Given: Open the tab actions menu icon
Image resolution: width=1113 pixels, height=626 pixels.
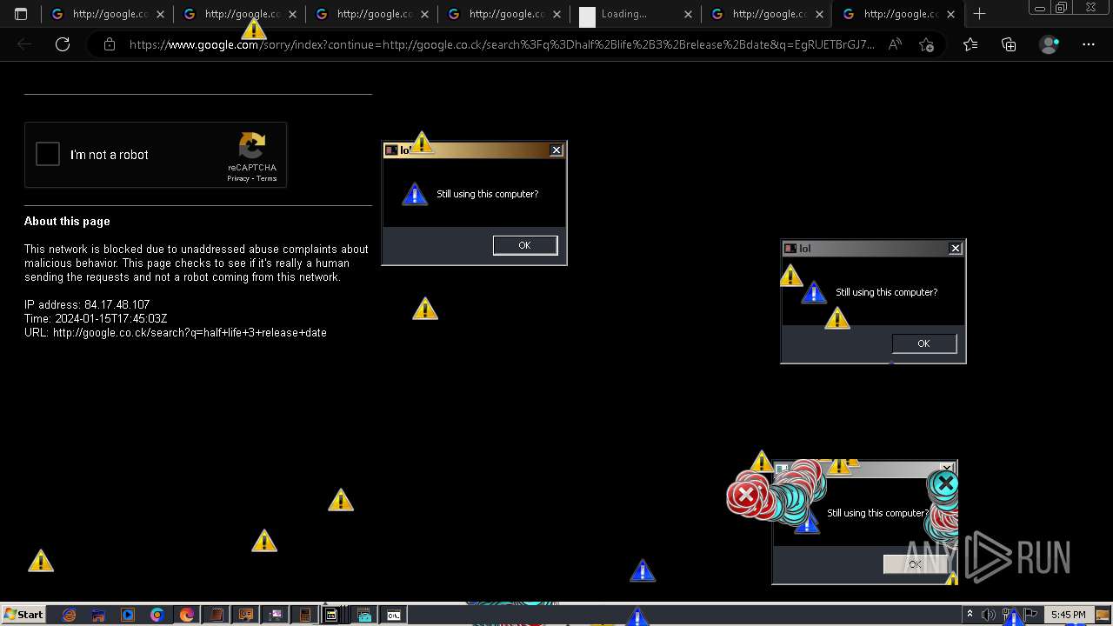Looking at the screenshot, I should pos(21,14).
